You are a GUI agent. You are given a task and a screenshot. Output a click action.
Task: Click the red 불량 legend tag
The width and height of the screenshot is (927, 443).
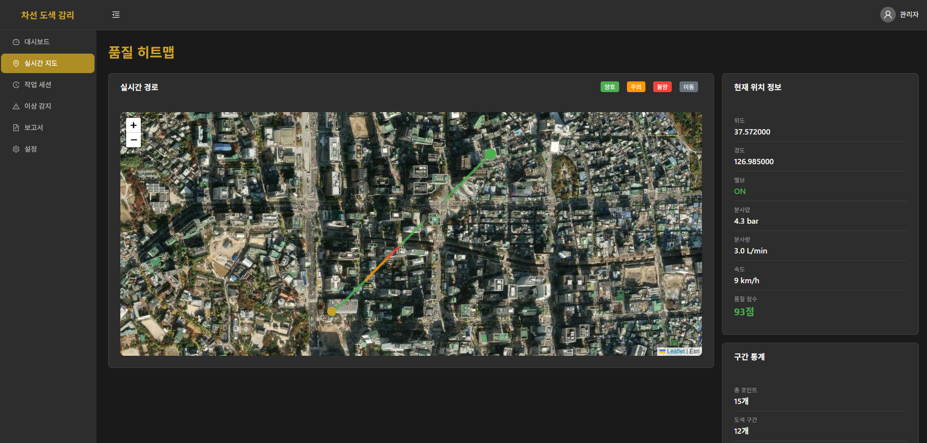point(662,87)
